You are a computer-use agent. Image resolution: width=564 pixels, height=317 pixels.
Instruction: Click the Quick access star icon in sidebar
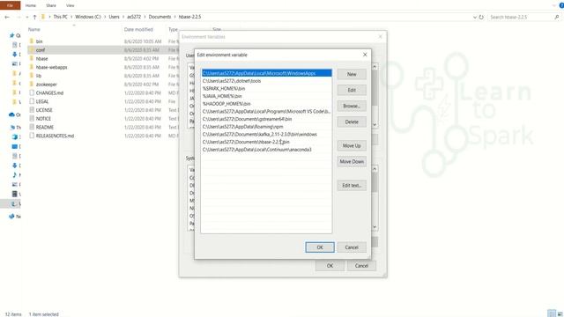click(x=11, y=35)
